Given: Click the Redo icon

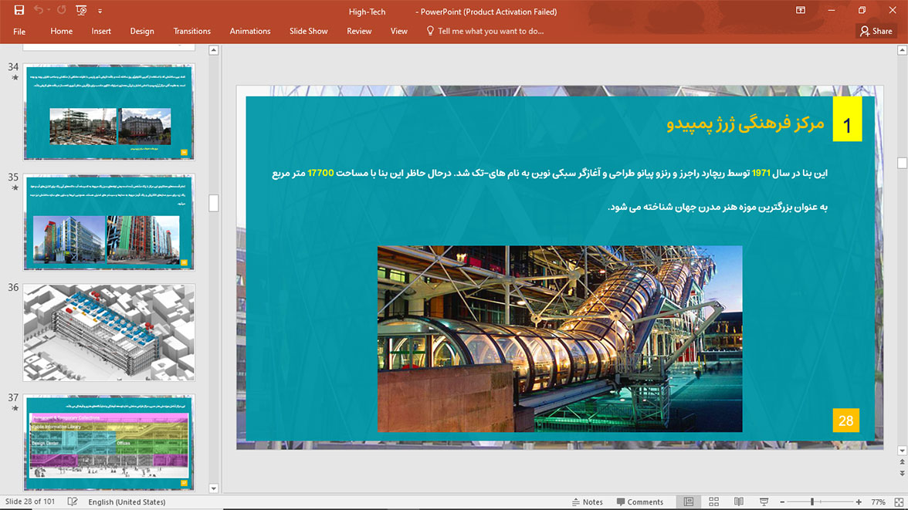Looking at the screenshot, I should coord(62,11).
